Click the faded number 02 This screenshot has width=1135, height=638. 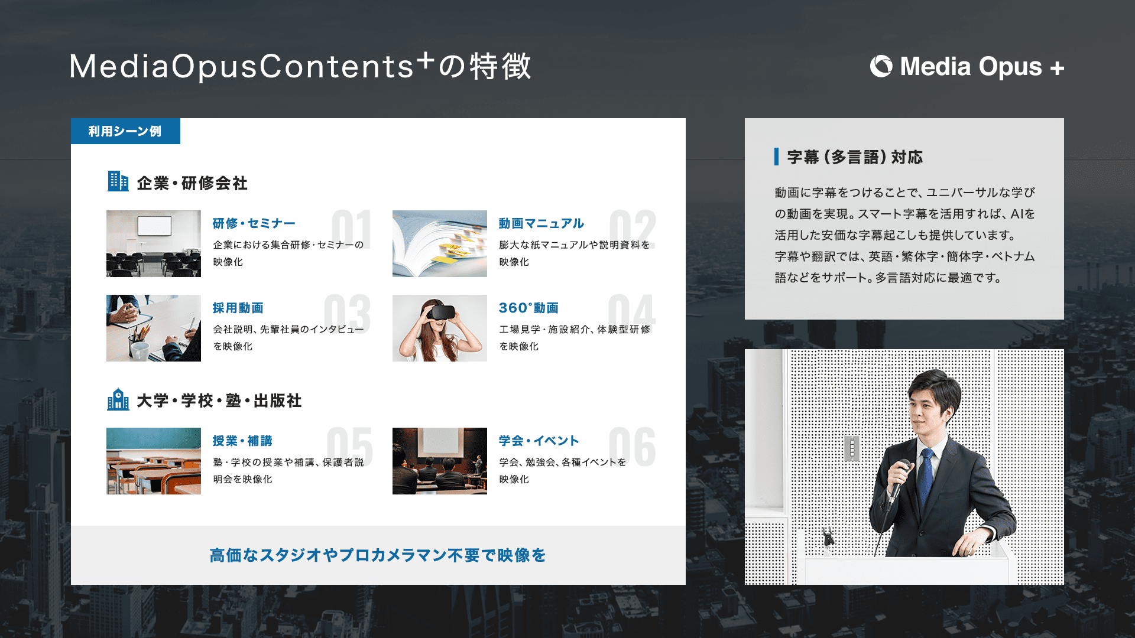[633, 229]
